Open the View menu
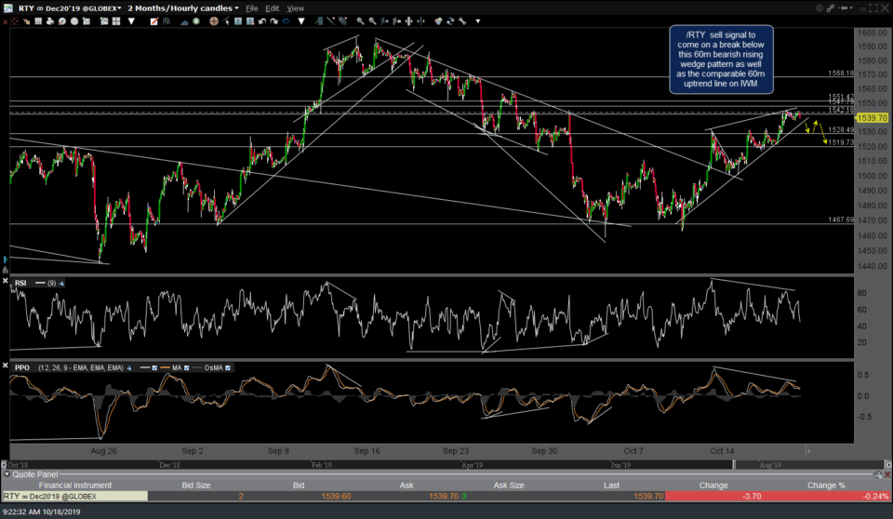The width and height of the screenshot is (893, 519). coord(295,7)
